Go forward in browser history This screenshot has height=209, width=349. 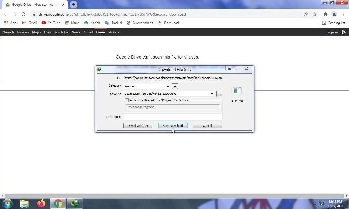tap(15, 14)
